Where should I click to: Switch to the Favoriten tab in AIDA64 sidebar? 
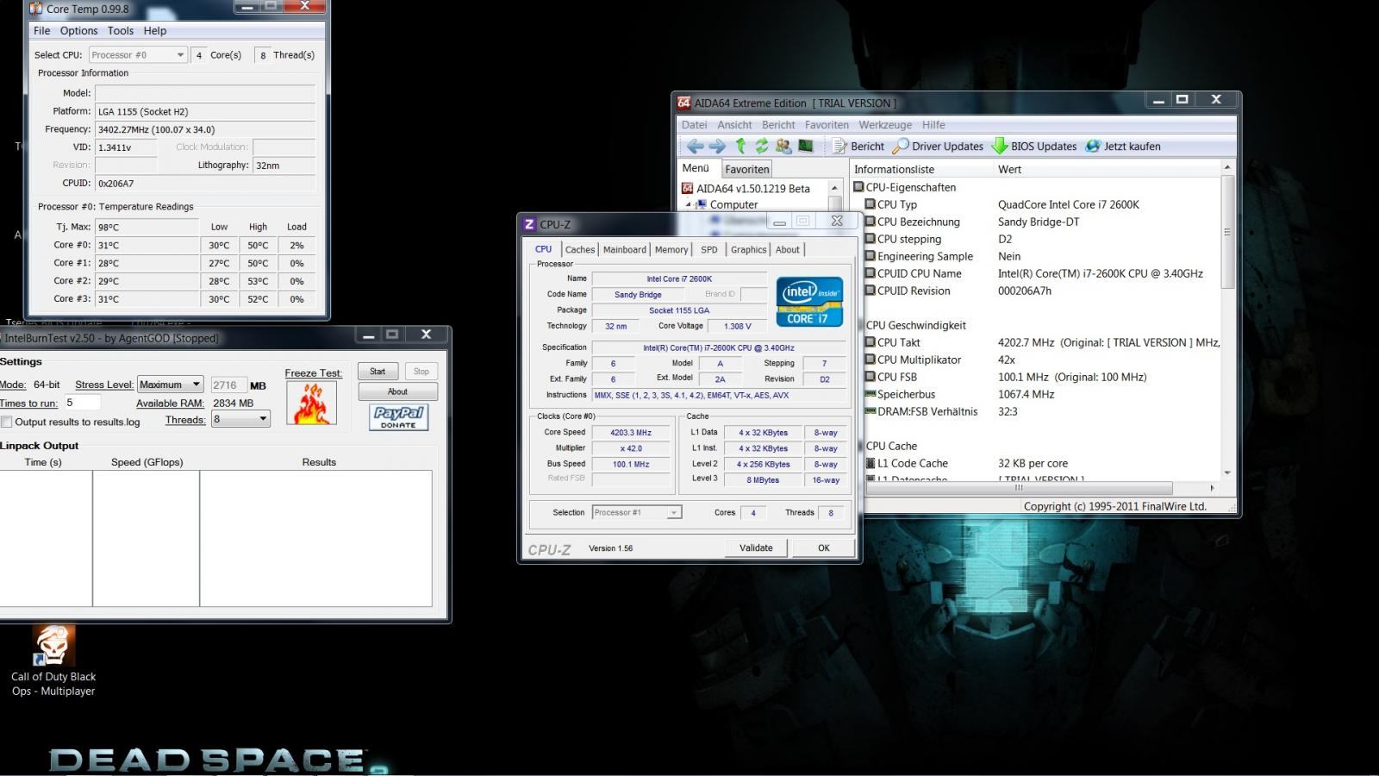coord(746,169)
